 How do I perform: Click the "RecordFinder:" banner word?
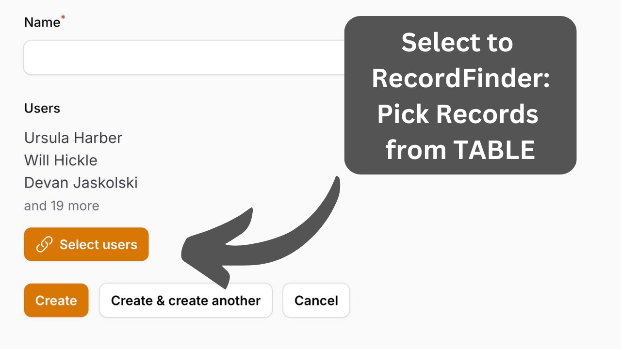point(460,79)
